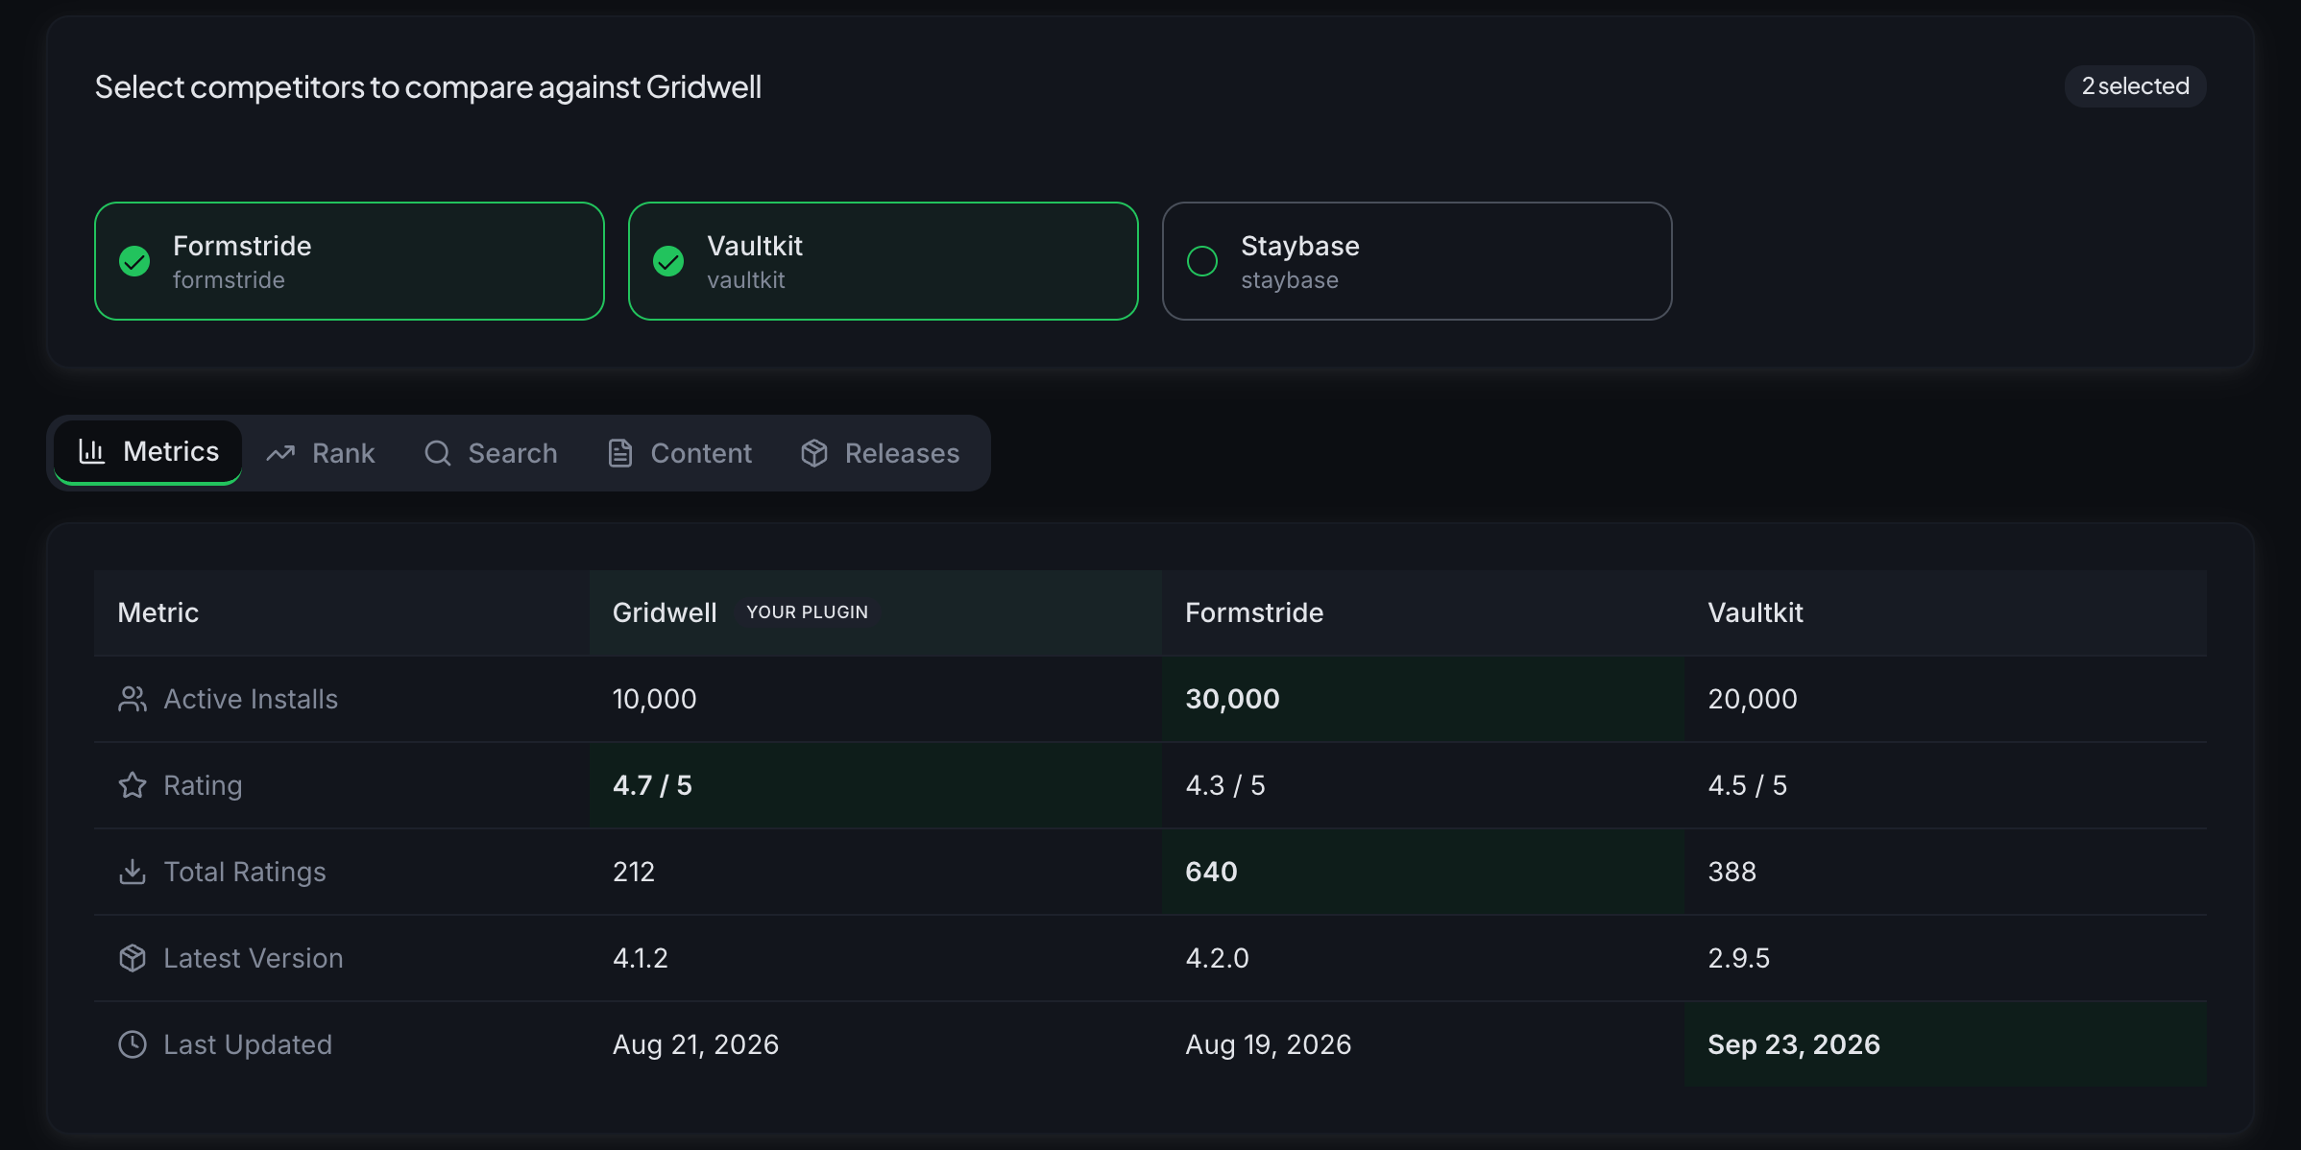2301x1150 pixels.
Task: Deselect the Formstride competitor card
Action: (x=350, y=261)
